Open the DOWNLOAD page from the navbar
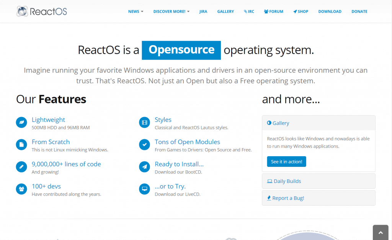Screen dimensions: 392x240 (x=330, y=11)
